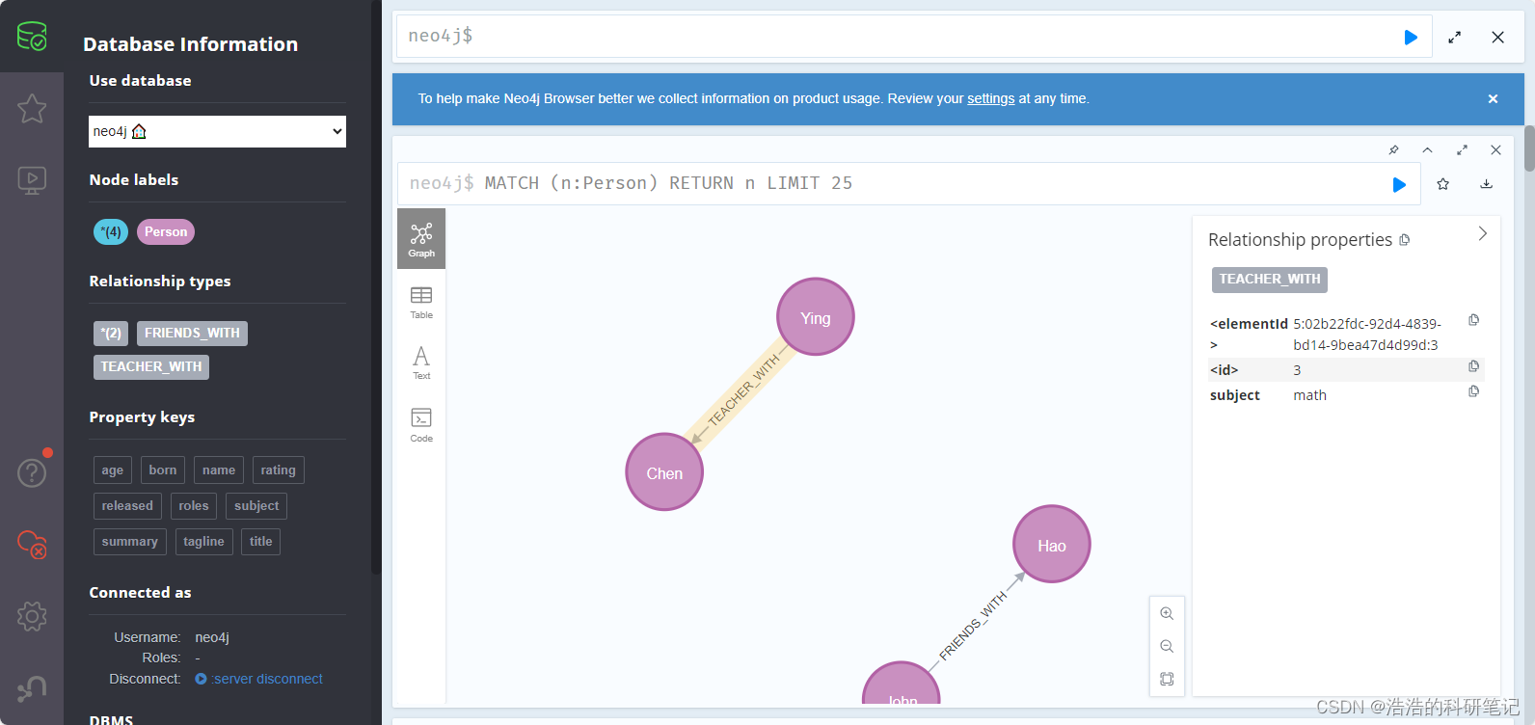The width and height of the screenshot is (1535, 725).
Task: Switch to Text view tab
Action: (421, 362)
